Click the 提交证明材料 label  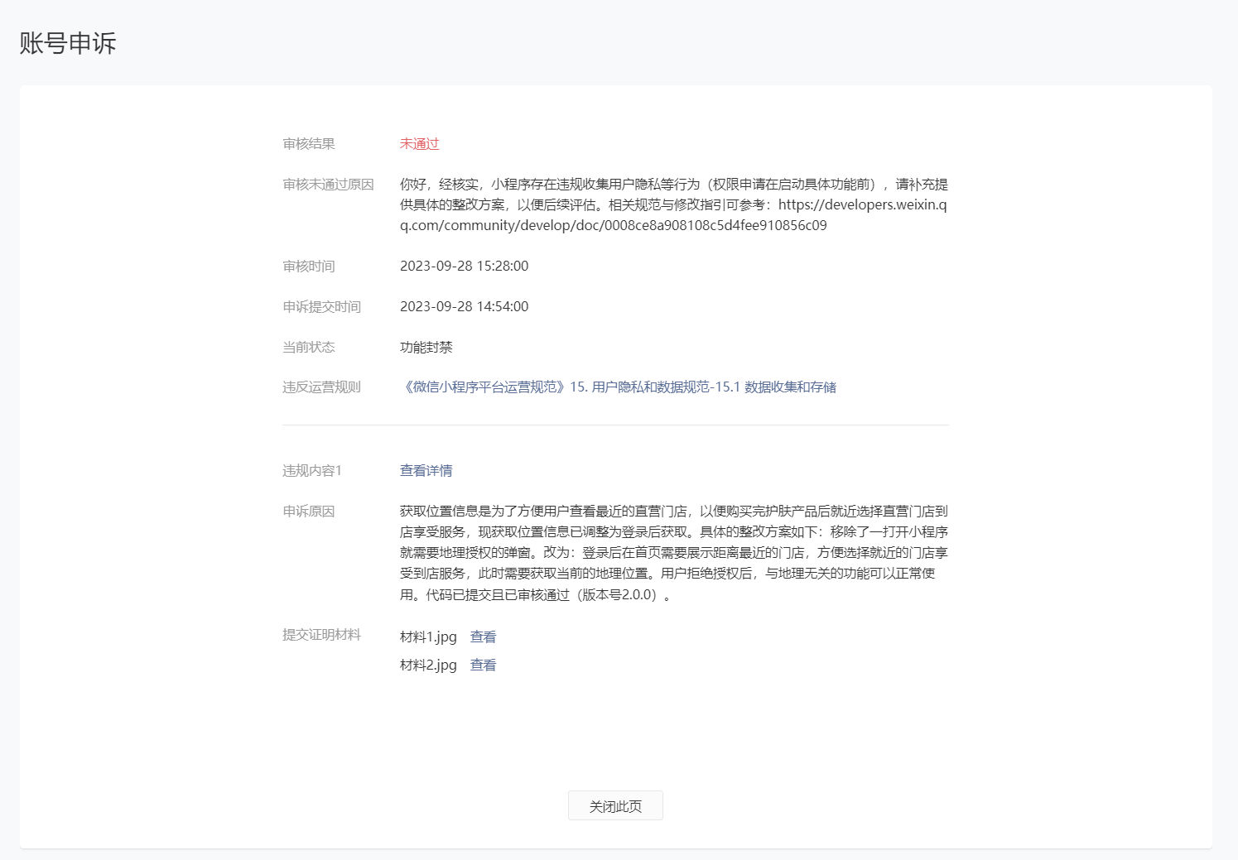[321, 634]
